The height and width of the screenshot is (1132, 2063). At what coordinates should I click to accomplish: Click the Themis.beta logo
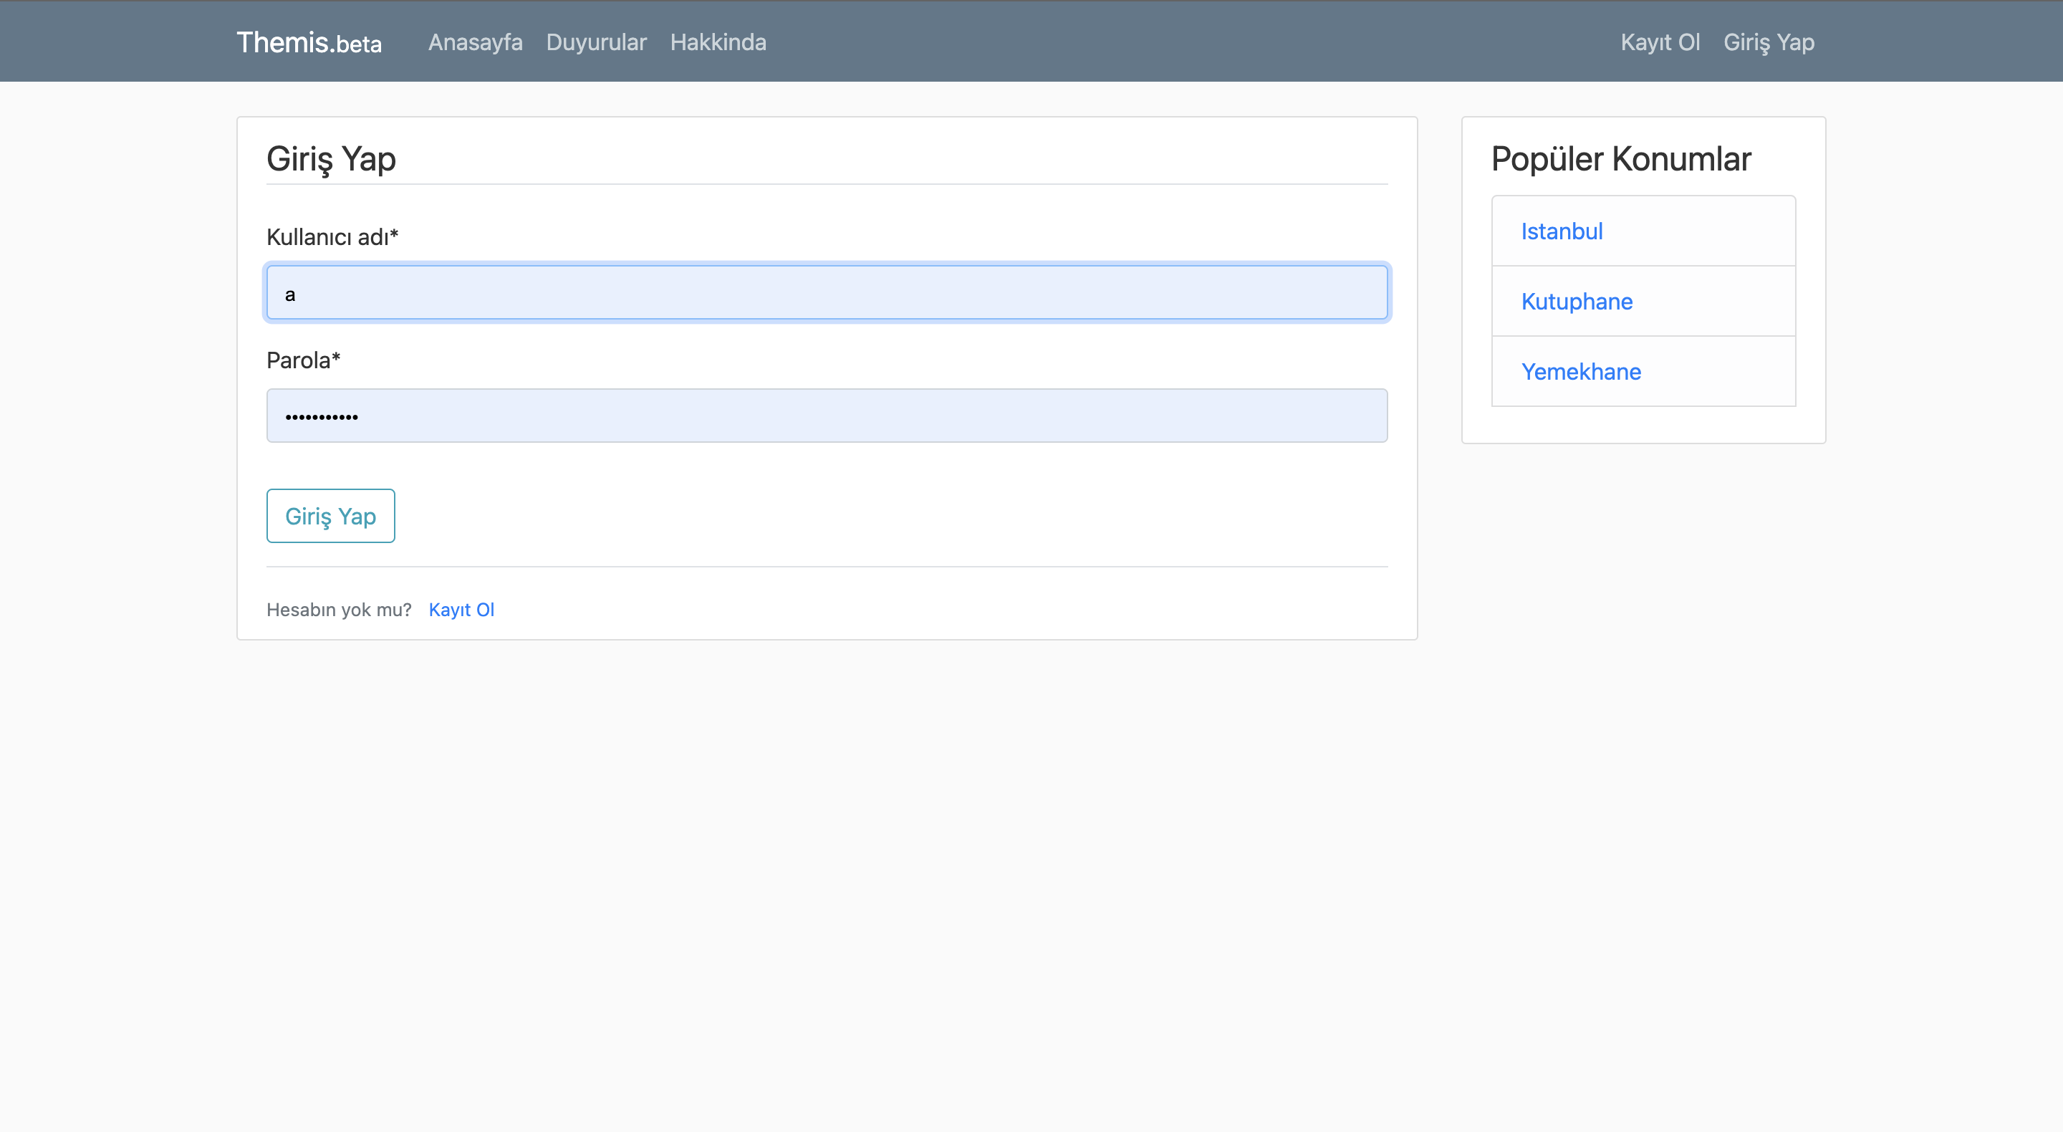(x=309, y=42)
